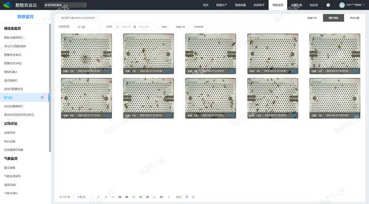
Task: Open the device selector dropdown above the filters
Action: pyautogui.click(x=79, y=18)
